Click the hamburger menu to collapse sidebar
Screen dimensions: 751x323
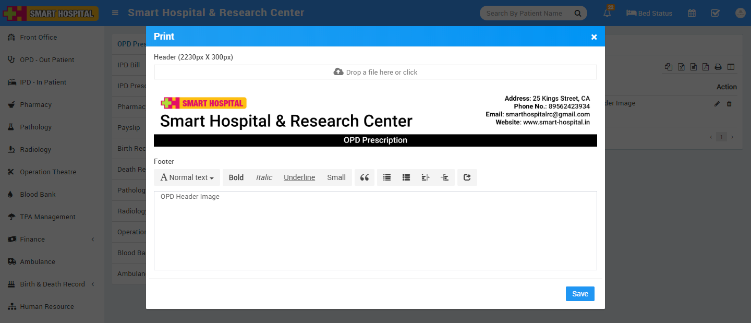tap(115, 13)
